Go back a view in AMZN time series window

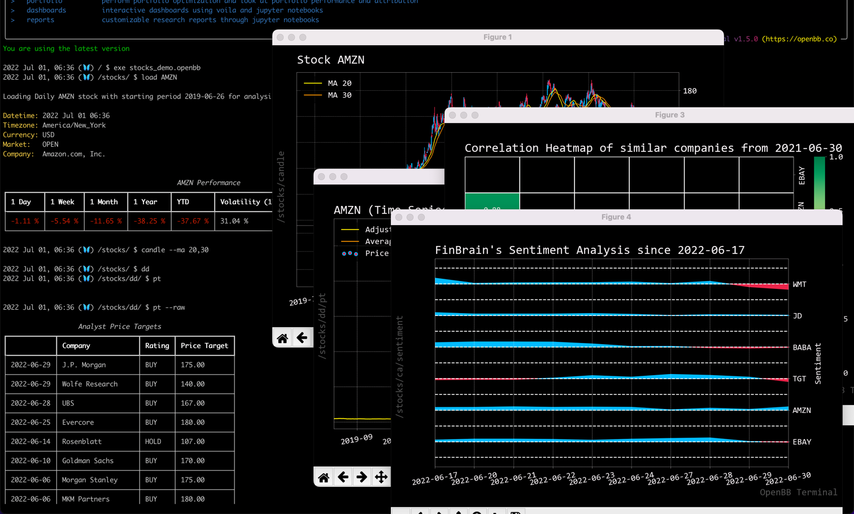(x=343, y=477)
